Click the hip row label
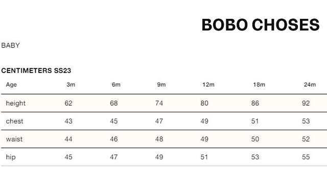Viewport: 327px width, 194px height. tap(11, 157)
